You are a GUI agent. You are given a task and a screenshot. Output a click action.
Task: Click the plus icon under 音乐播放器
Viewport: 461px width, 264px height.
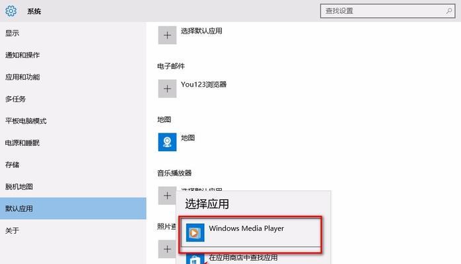pos(167,195)
